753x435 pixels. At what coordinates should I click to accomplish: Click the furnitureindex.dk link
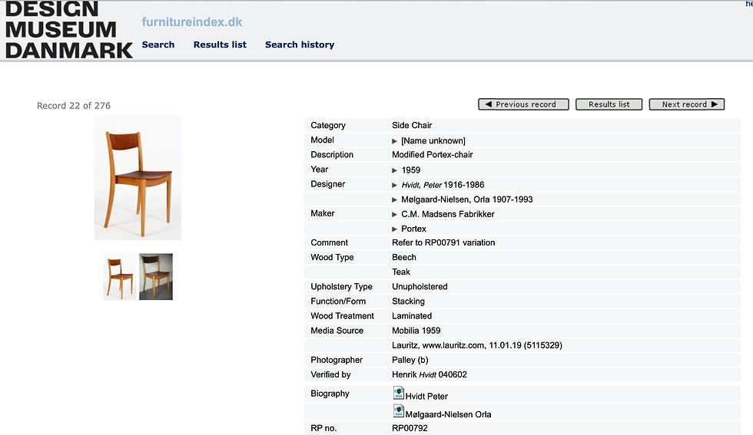tap(192, 22)
